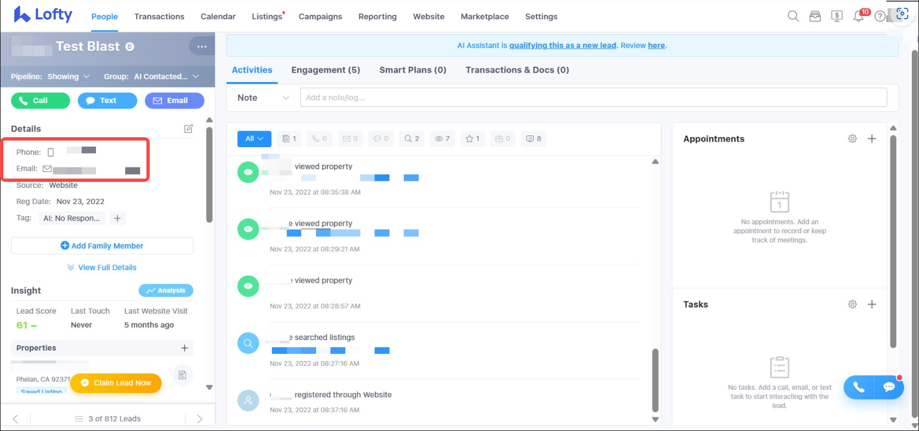This screenshot has width=919, height=431.
Task: Click the screenshot capture icon top right
Action: tap(902, 14)
